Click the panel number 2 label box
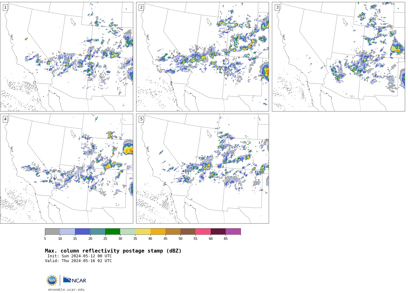The height and width of the screenshot is (293, 408). 141,7
